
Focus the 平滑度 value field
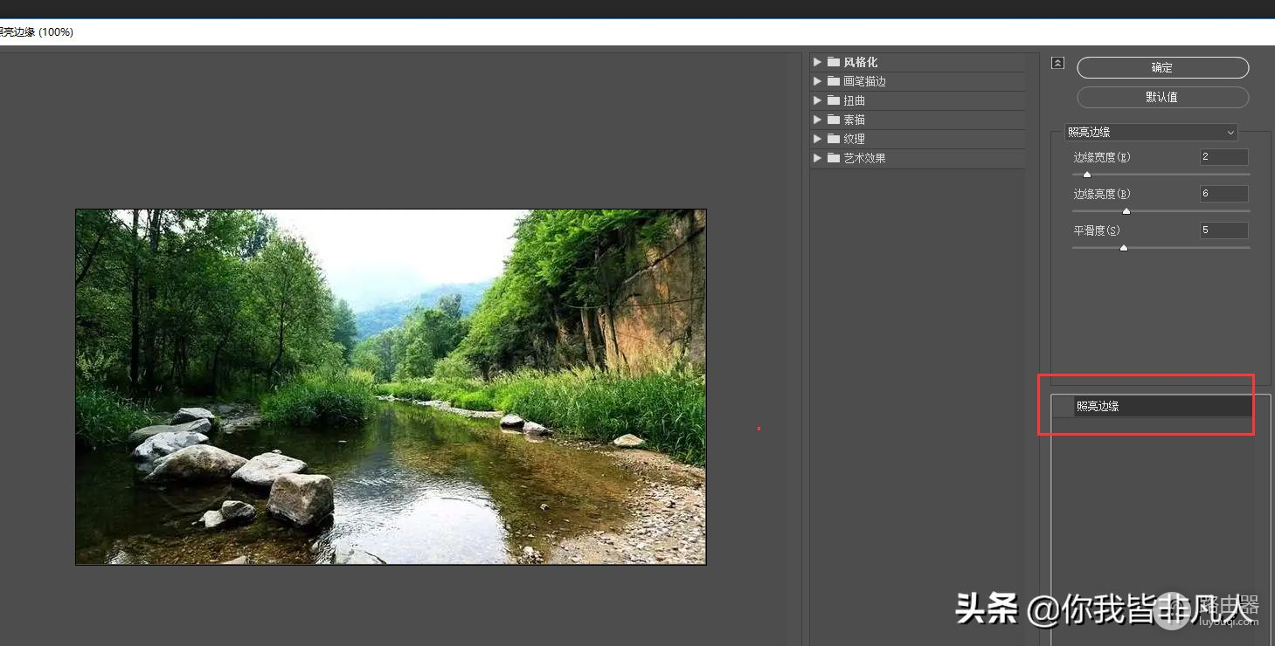click(1223, 230)
